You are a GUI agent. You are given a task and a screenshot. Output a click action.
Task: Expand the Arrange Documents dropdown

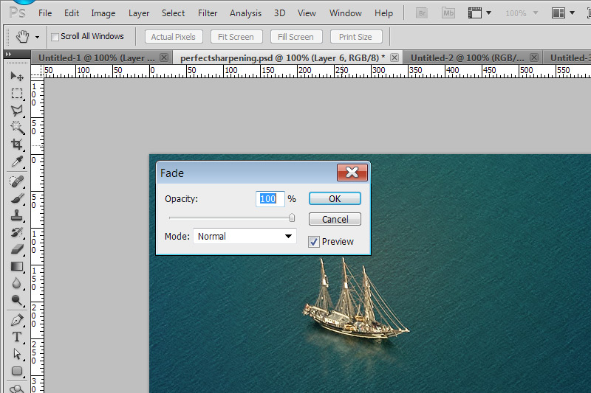point(564,13)
